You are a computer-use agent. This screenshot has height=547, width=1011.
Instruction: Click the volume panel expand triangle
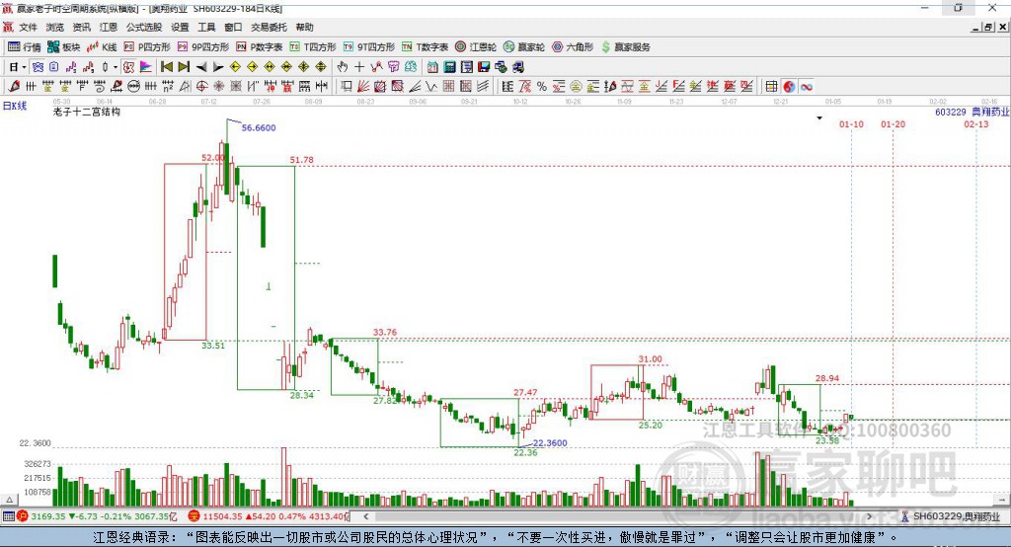click(x=9, y=500)
